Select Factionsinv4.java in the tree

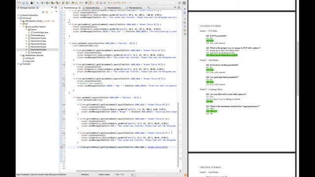click(x=37, y=47)
